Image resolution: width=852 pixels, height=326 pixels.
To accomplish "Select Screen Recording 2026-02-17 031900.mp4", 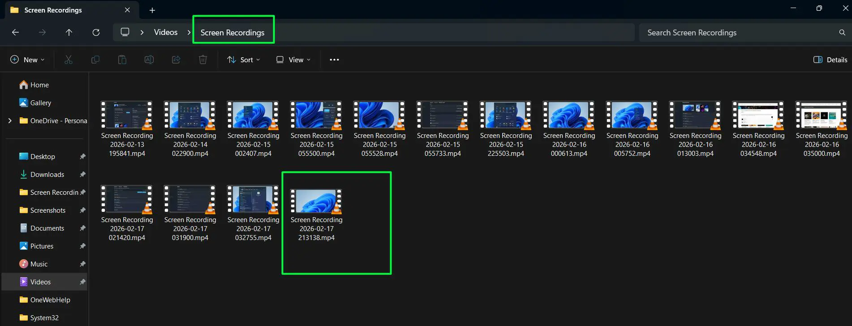I will [x=190, y=213].
